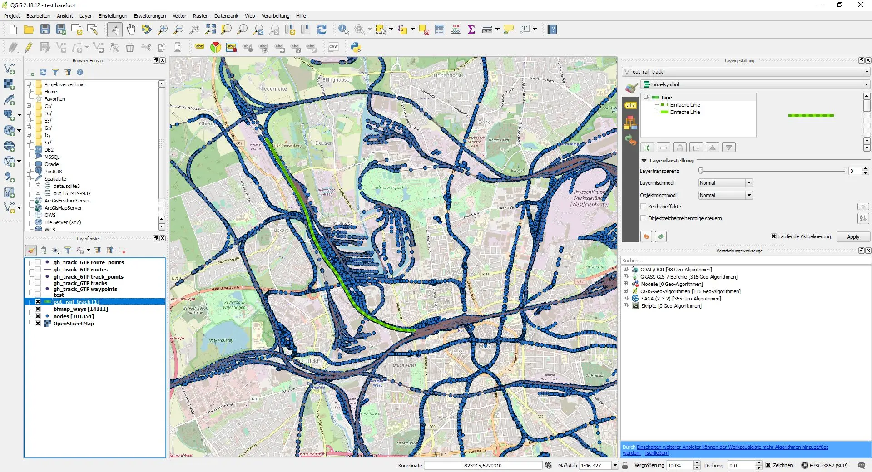Open the attribute table icon
The image size is (872, 472).
coord(439,29)
